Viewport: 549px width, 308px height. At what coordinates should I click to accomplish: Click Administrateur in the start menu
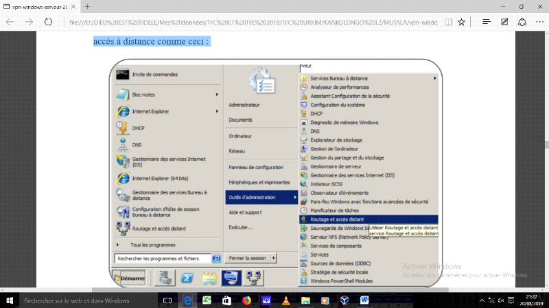click(x=244, y=105)
